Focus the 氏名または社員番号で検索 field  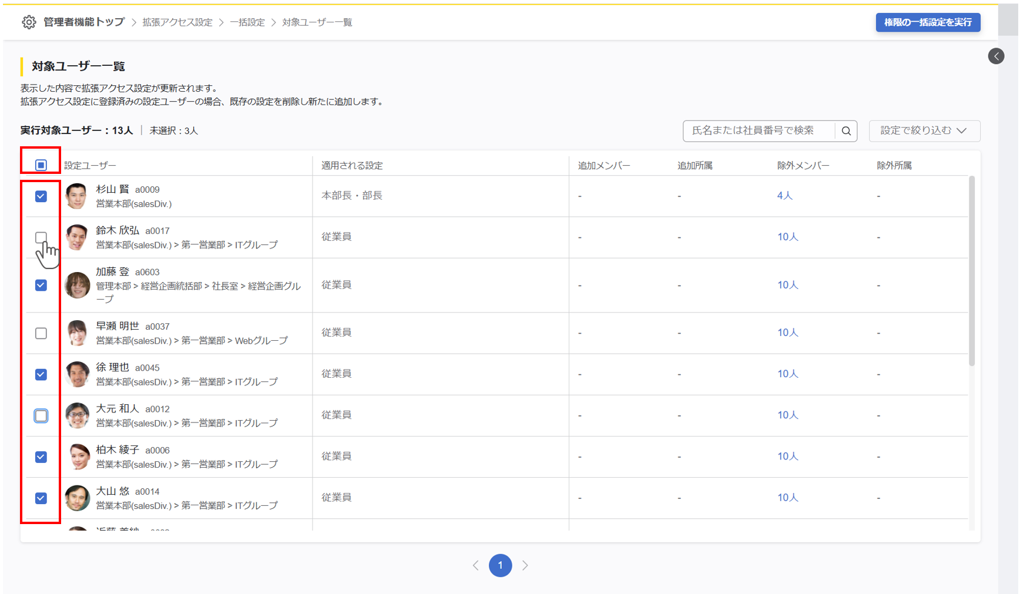(759, 130)
